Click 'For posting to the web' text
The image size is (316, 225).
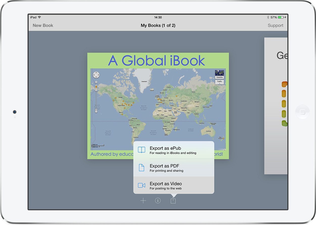166,189
